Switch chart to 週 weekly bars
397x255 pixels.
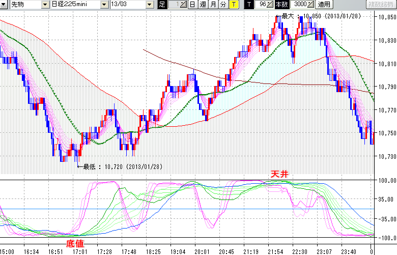pyautogui.click(x=203, y=5)
